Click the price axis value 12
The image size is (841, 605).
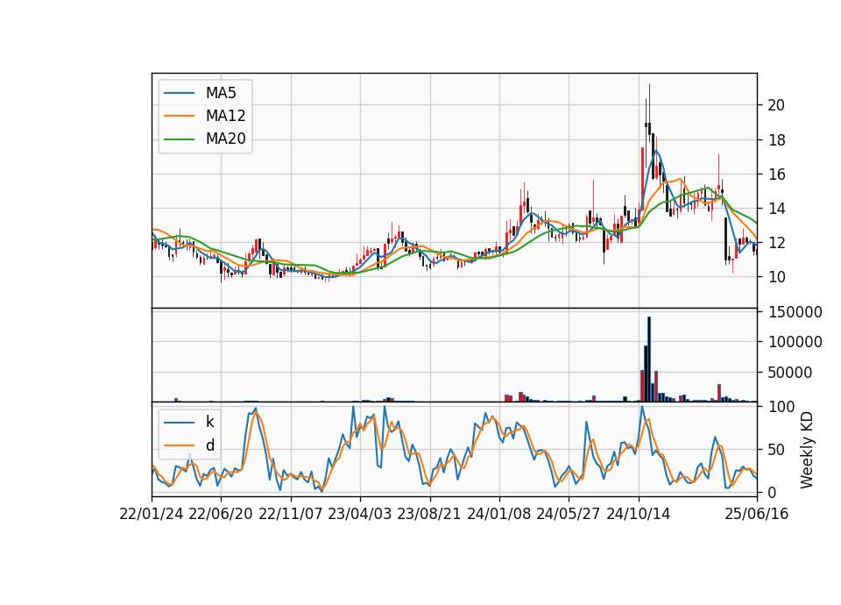pyautogui.click(x=776, y=243)
